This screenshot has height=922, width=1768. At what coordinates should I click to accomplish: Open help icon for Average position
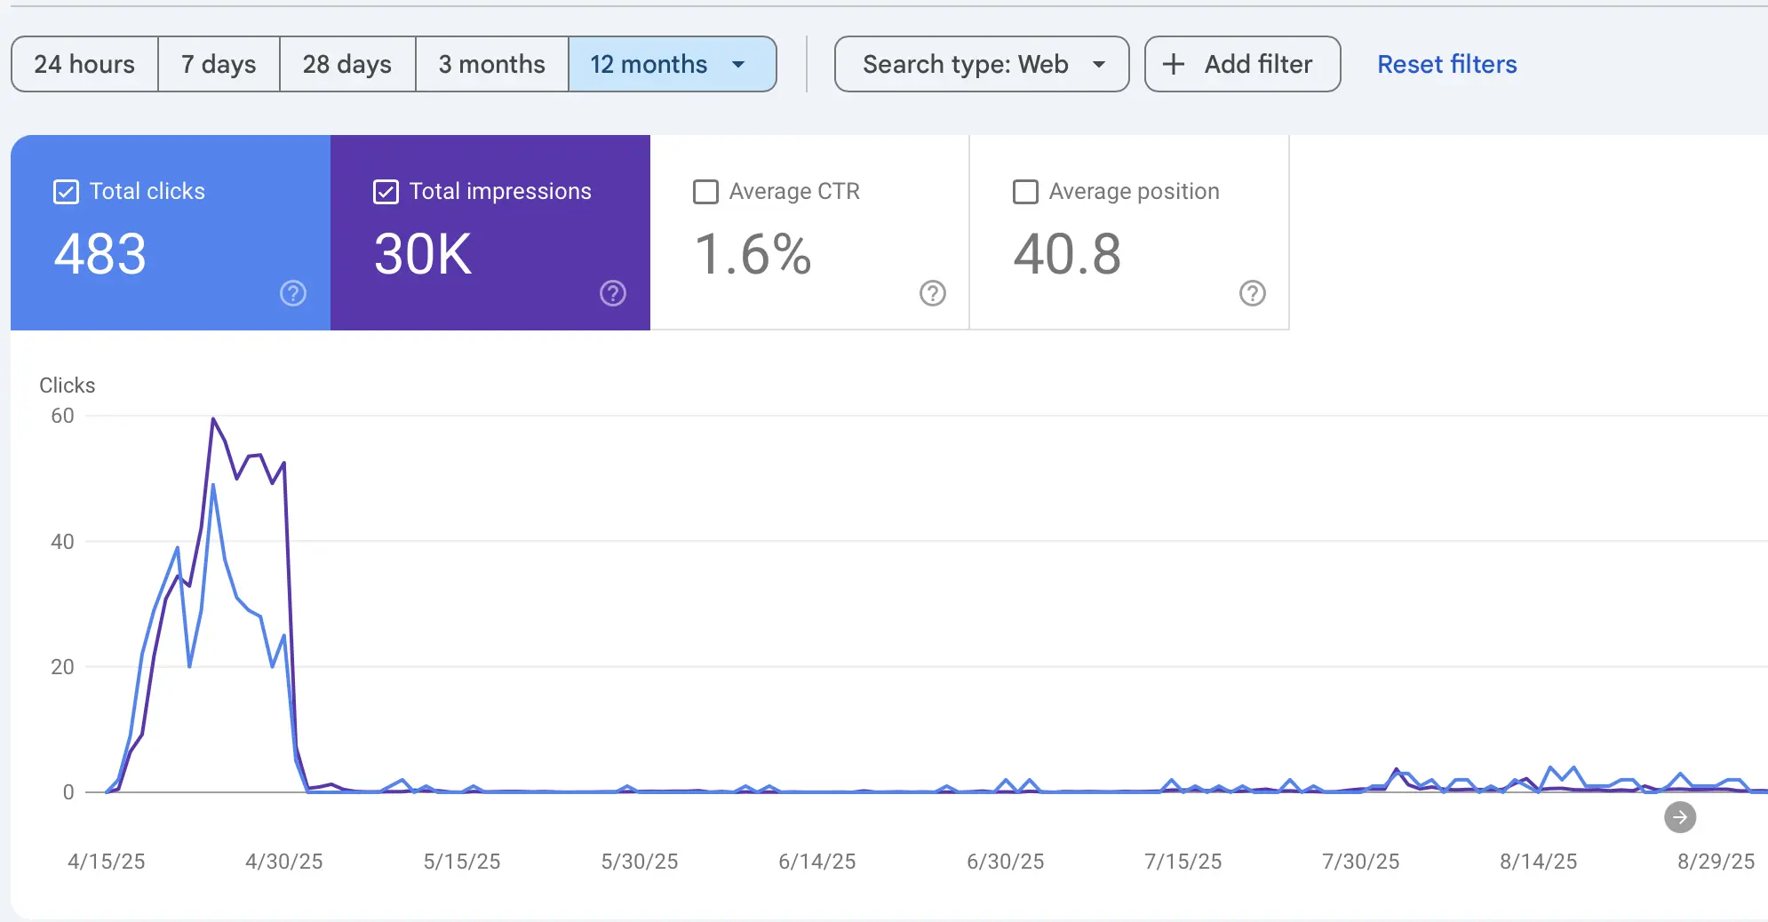pyautogui.click(x=1252, y=293)
